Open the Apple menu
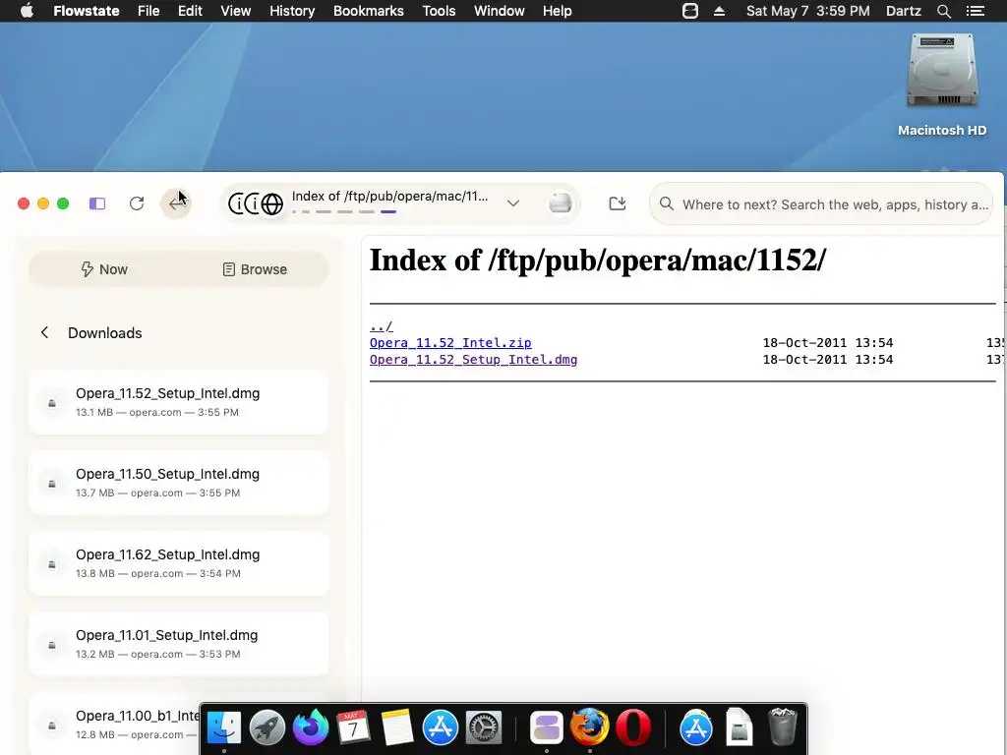Viewport: 1007px width, 755px height. (27, 11)
